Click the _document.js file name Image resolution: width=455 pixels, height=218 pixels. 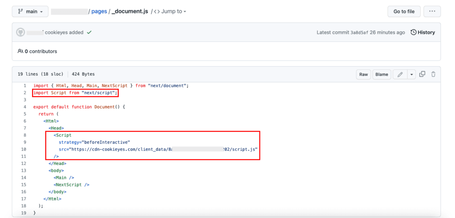[130, 12]
